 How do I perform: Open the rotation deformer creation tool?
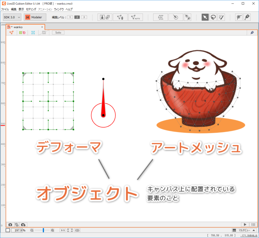point(188,17)
